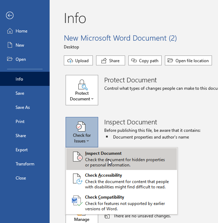Click the New blank page icon

point(10,45)
